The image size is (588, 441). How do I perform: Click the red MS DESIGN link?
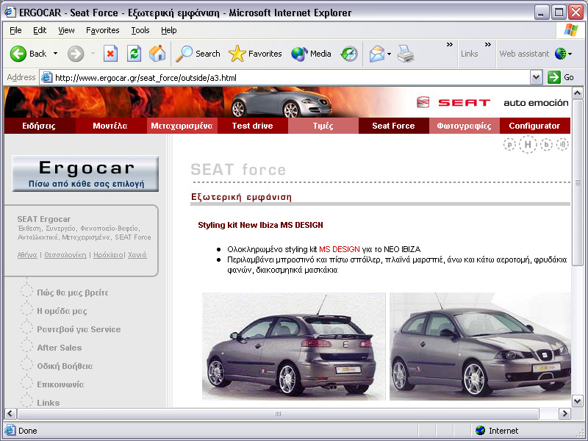tap(340, 249)
